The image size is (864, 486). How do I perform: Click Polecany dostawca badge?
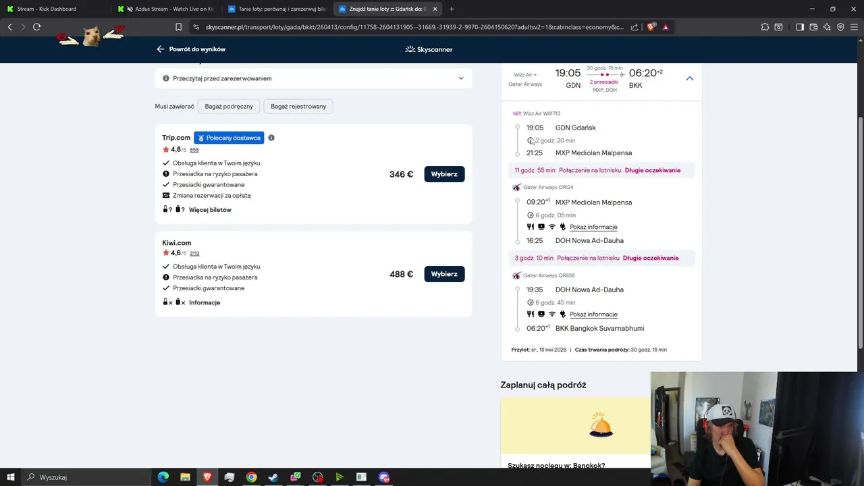(229, 138)
